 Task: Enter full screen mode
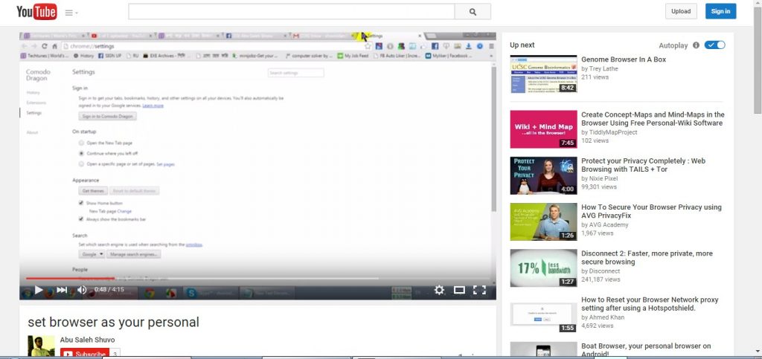[x=480, y=290]
